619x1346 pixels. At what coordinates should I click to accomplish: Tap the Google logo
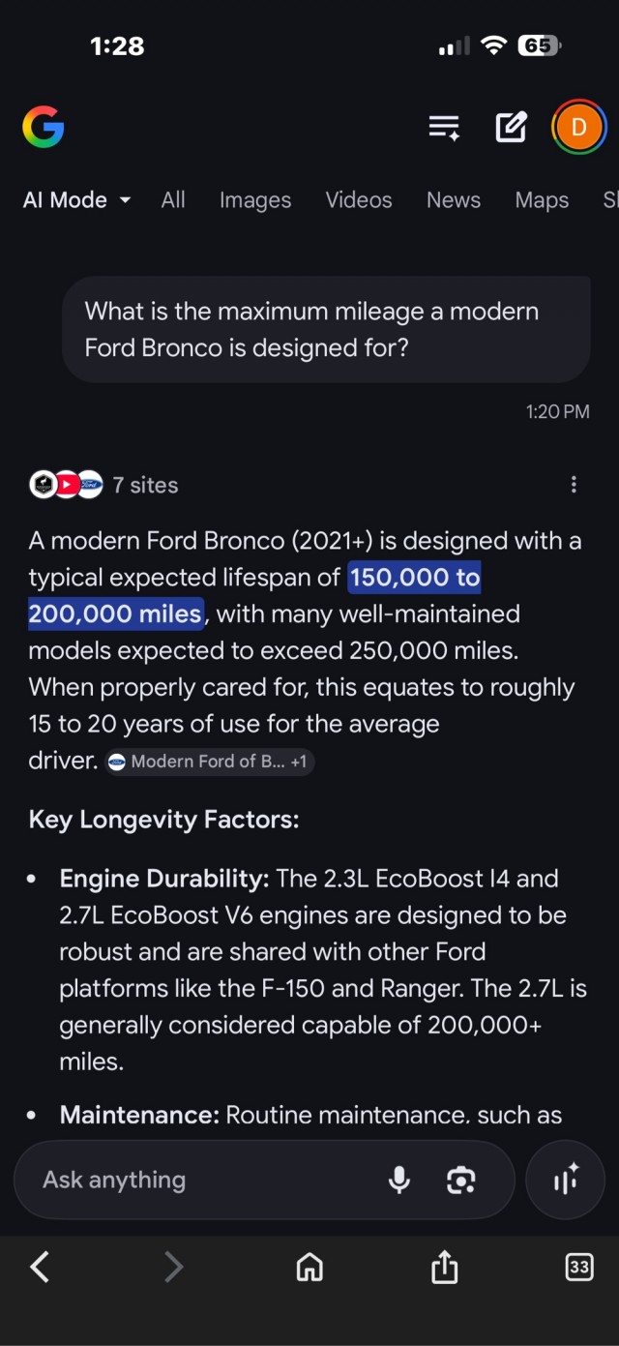coord(44,127)
